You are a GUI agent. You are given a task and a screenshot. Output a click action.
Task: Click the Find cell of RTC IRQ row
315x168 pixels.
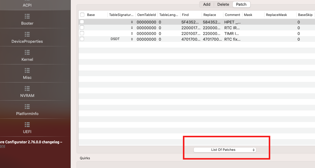click(x=190, y=28)
